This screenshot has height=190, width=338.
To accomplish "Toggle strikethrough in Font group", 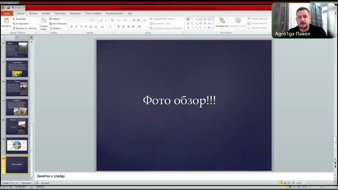I will [x=91, y=27].
